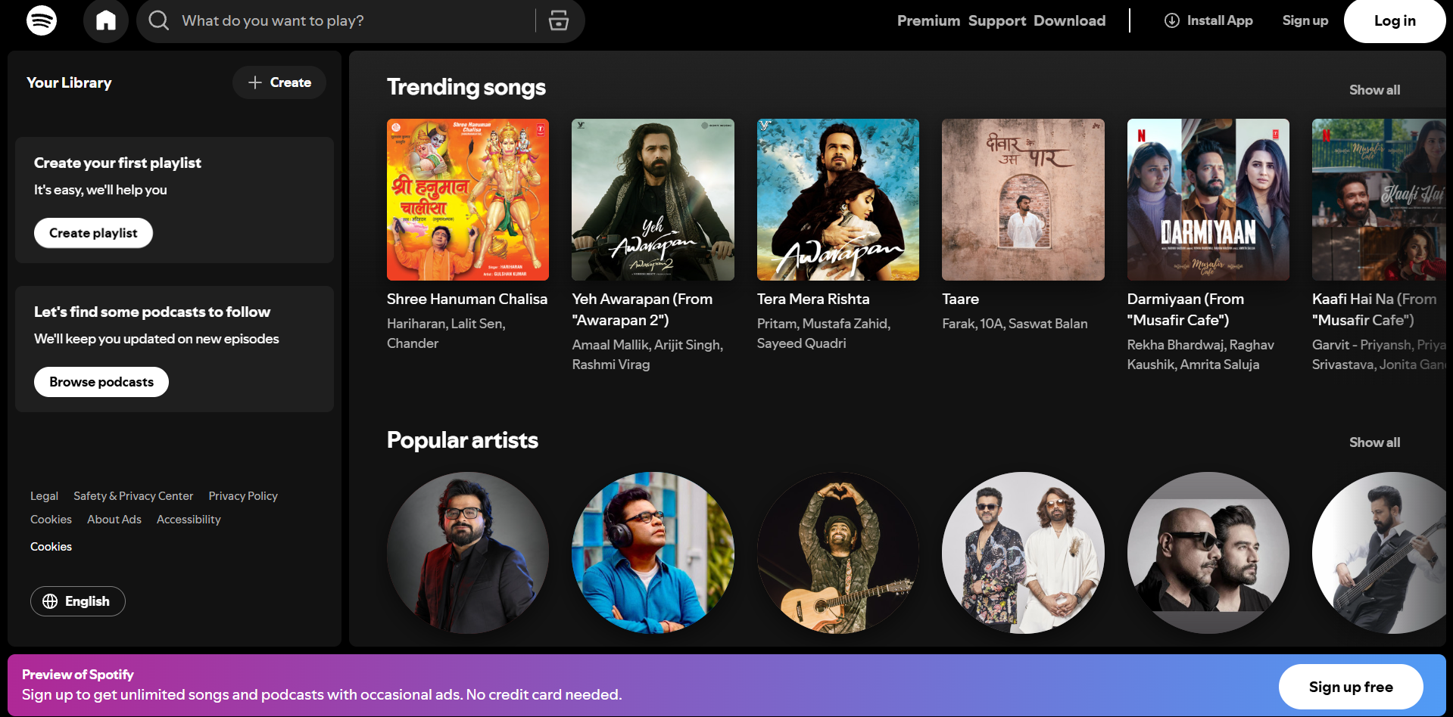Click Install App
1453x717 pixels.
click(x=1208, y=20)
